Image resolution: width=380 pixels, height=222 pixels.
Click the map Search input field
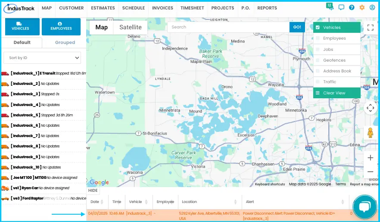point(228,27)
